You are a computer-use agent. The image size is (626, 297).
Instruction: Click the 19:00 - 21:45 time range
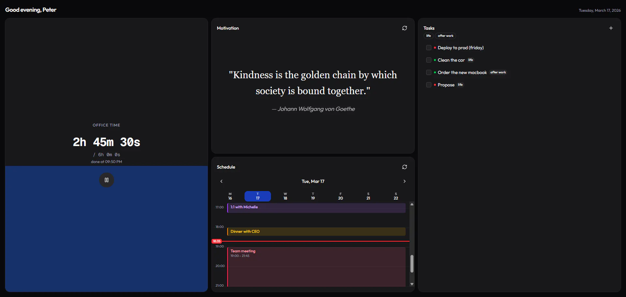(240, 256)
